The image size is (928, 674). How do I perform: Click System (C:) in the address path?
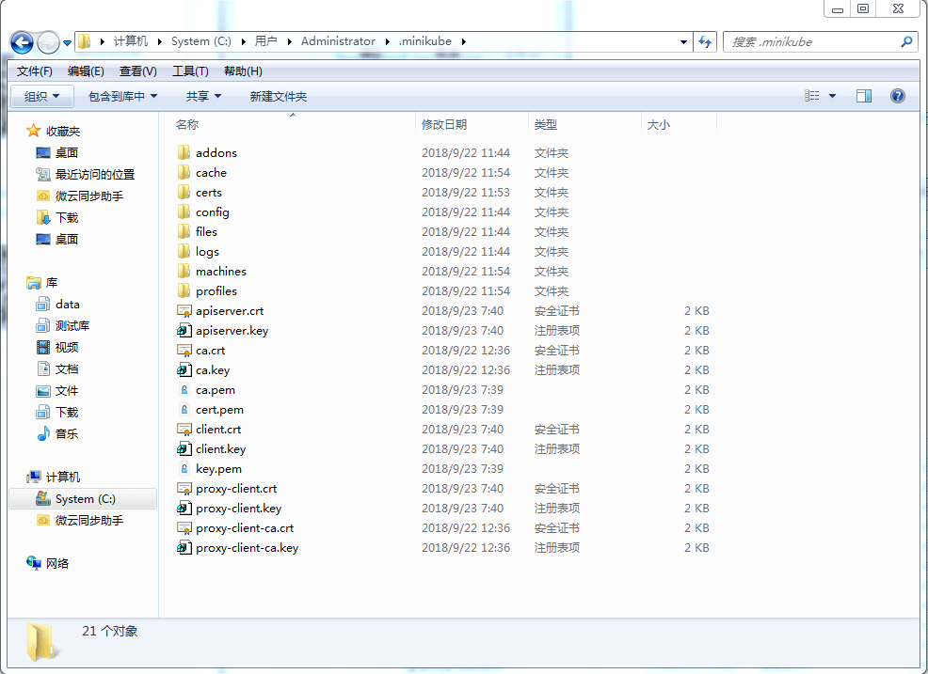click(201, 41)
